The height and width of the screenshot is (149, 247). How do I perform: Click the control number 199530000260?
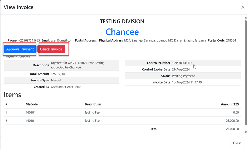[182, 63]
